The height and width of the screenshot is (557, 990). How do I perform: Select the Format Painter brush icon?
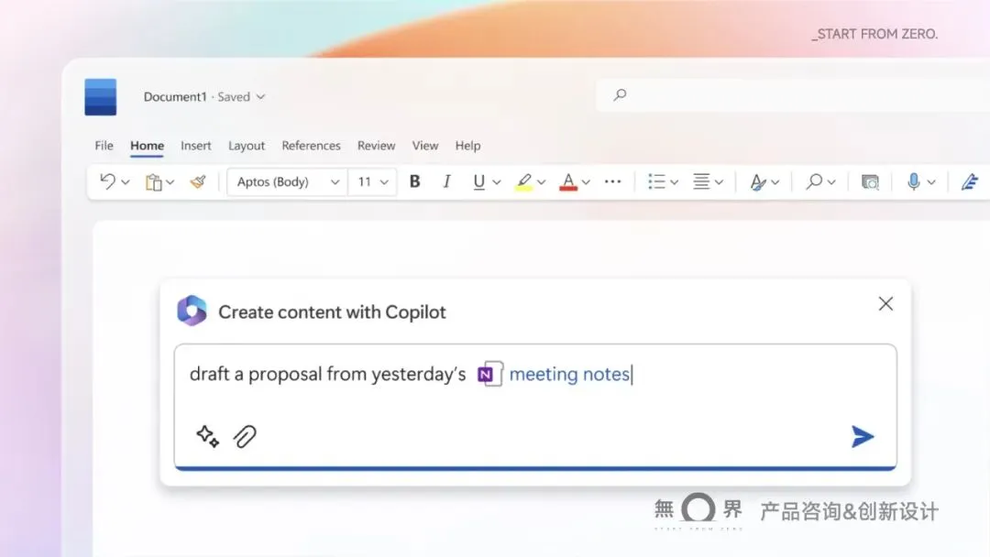coord(198,181)
